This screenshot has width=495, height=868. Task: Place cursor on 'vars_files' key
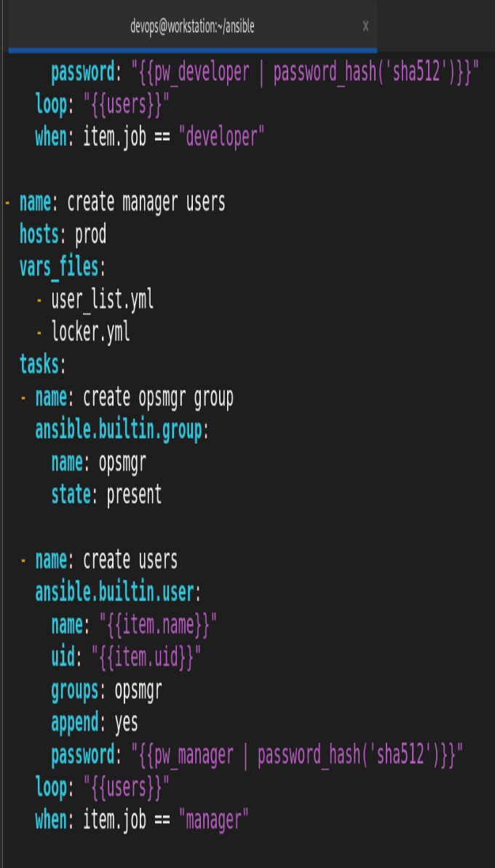coord(59,268)
